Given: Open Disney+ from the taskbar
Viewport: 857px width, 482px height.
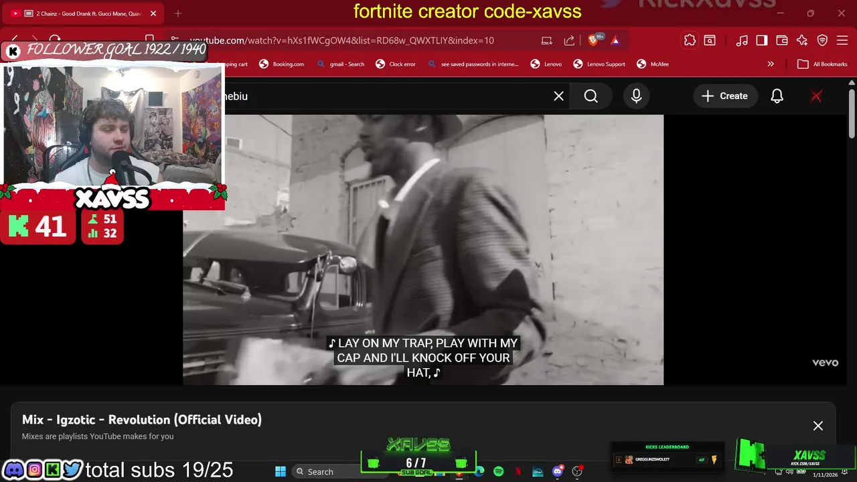Looking at the screenshot, I should click(x=538, y=472).
